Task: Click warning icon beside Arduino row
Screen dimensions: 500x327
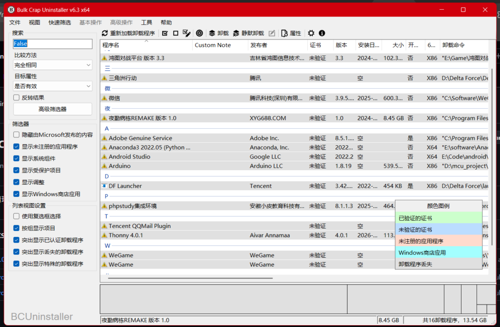Action: [104, 166]
